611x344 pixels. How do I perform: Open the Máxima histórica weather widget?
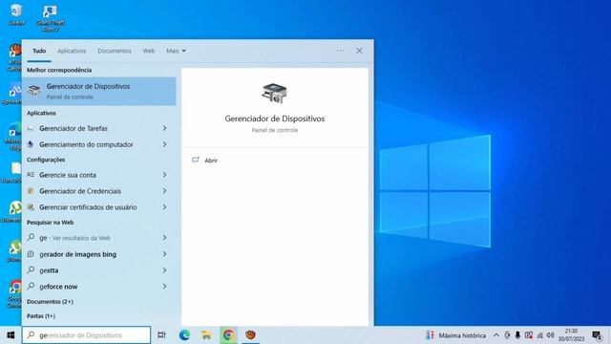[456, 335]
